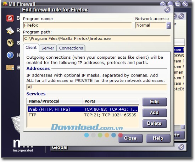
Task: Focus the Program path field
Action: [x=97, y=38]
